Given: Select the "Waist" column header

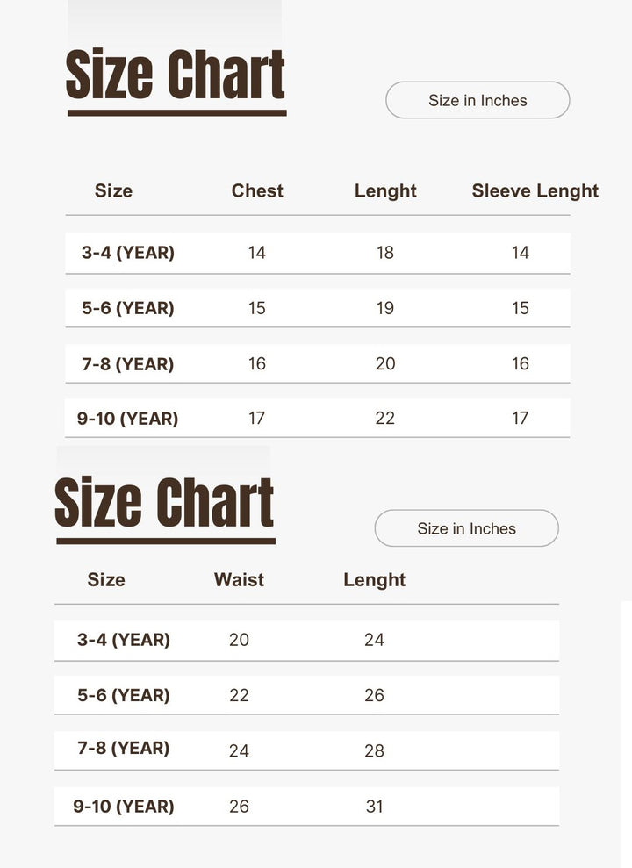Looking at the screenshot, I should coord(239,580).
